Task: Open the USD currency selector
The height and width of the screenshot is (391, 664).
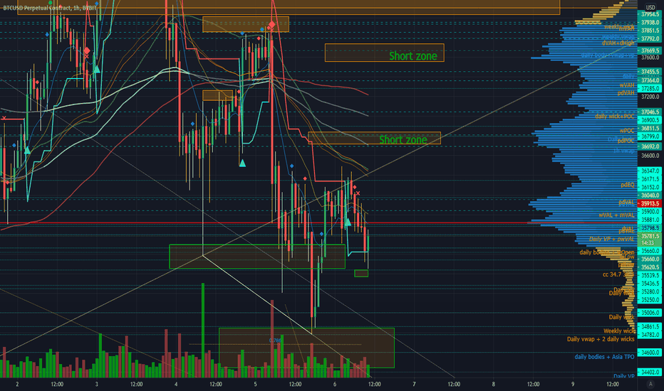Action: tap(650, 7)
